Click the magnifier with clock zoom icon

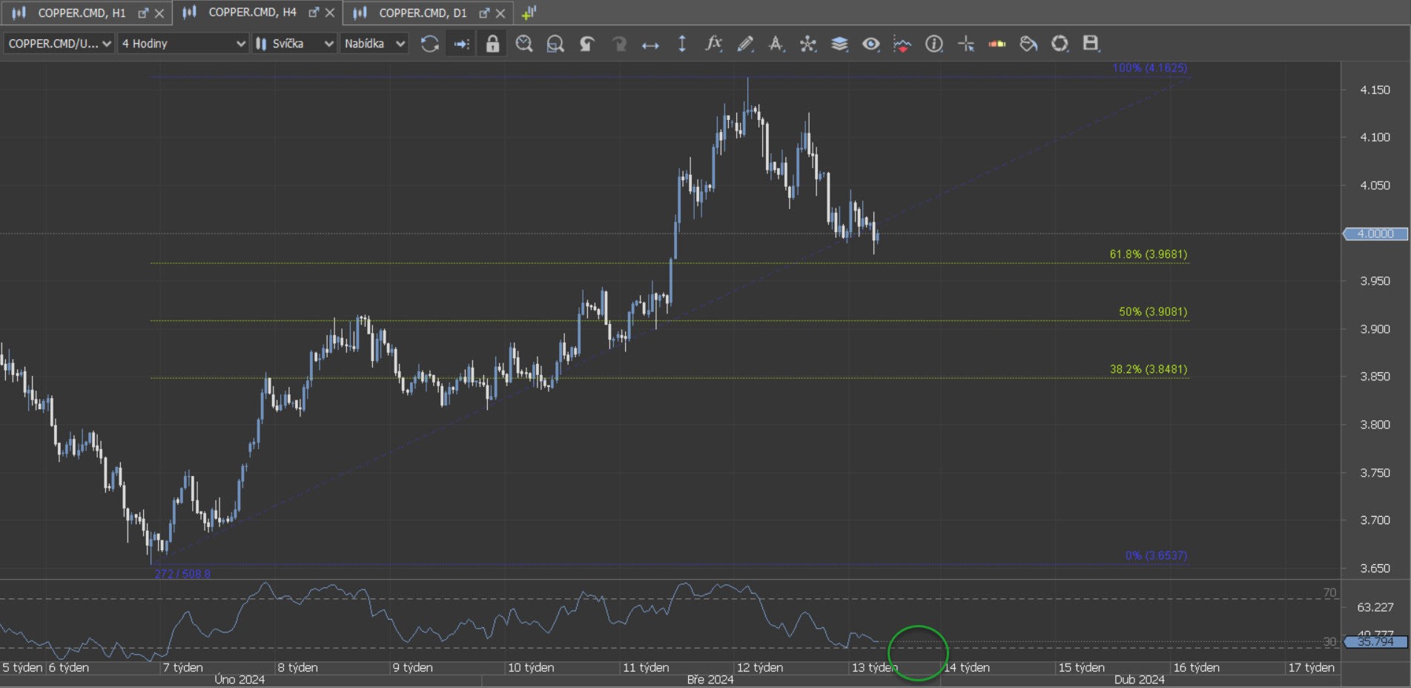coord(524,44)
